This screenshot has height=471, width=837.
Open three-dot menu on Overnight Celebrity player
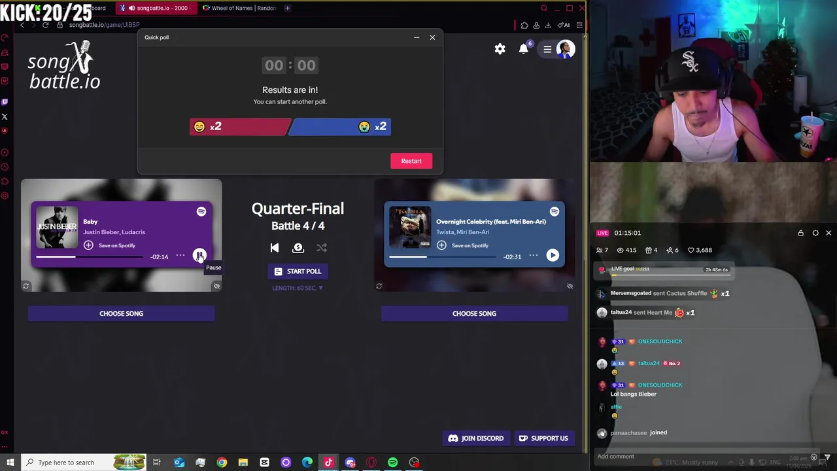tap(534, 256)
